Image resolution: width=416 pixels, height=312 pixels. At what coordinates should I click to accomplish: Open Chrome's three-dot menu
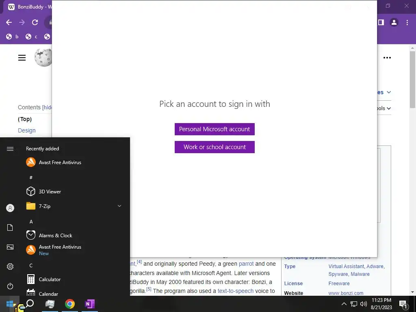[407, 22]
